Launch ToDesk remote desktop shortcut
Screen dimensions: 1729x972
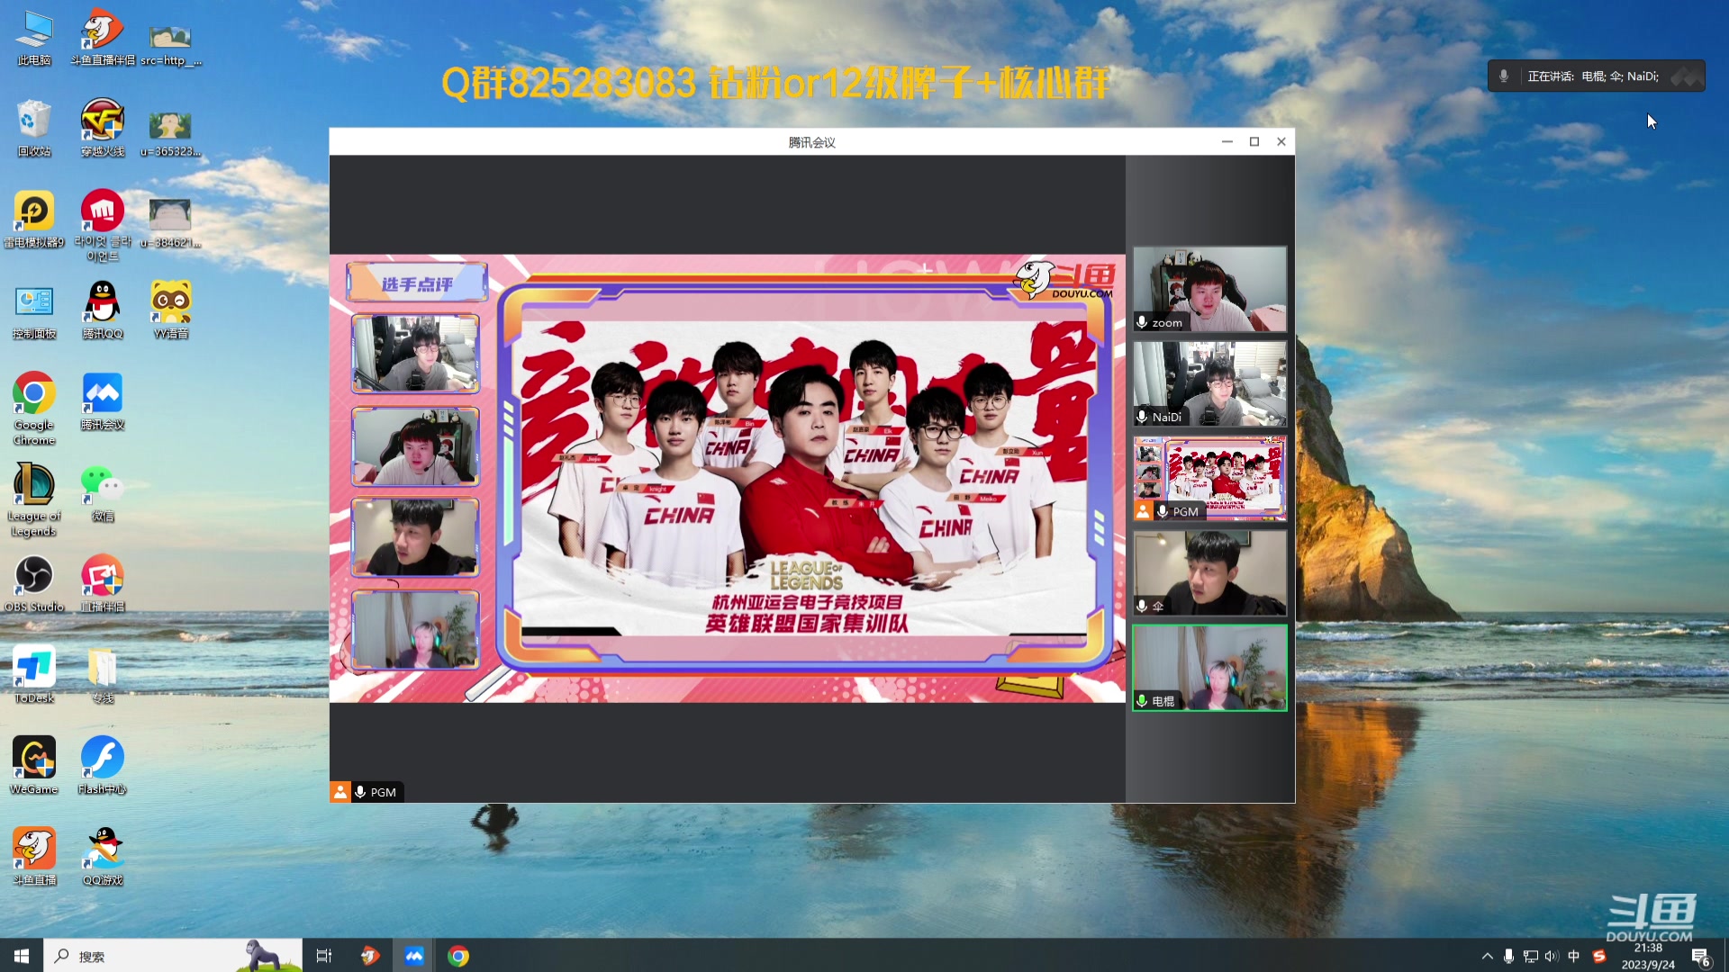click(34, 674)
